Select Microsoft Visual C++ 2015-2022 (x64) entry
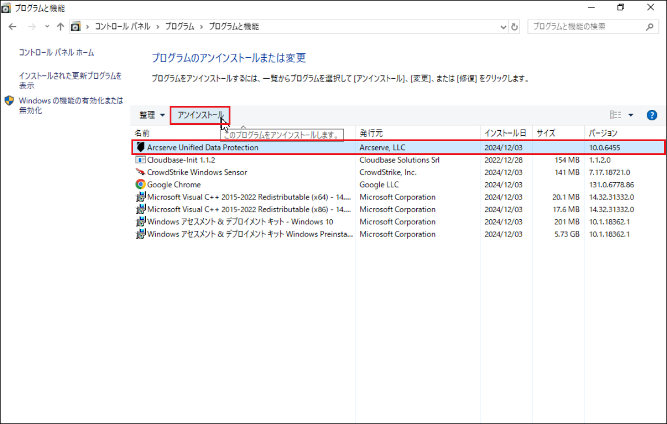The height and width of the screenshot is (424, 667). point(249,197)
